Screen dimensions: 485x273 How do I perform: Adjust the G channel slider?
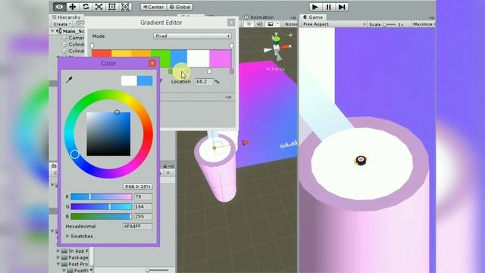point(101,207)
